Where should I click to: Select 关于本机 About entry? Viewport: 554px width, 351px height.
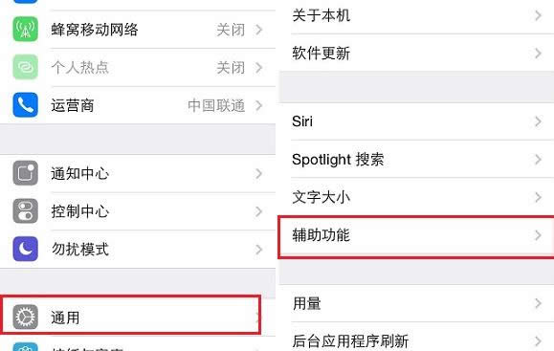point(416,16)
